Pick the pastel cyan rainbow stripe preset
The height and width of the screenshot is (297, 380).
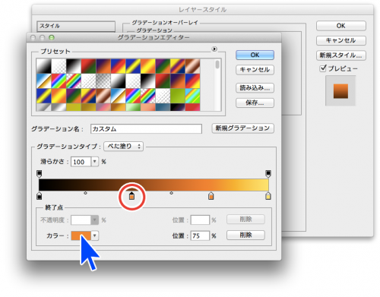[x=192, y=96]
